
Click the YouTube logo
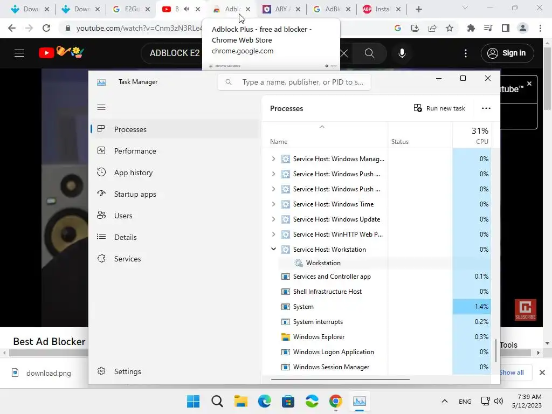click(x=61, y=53)
